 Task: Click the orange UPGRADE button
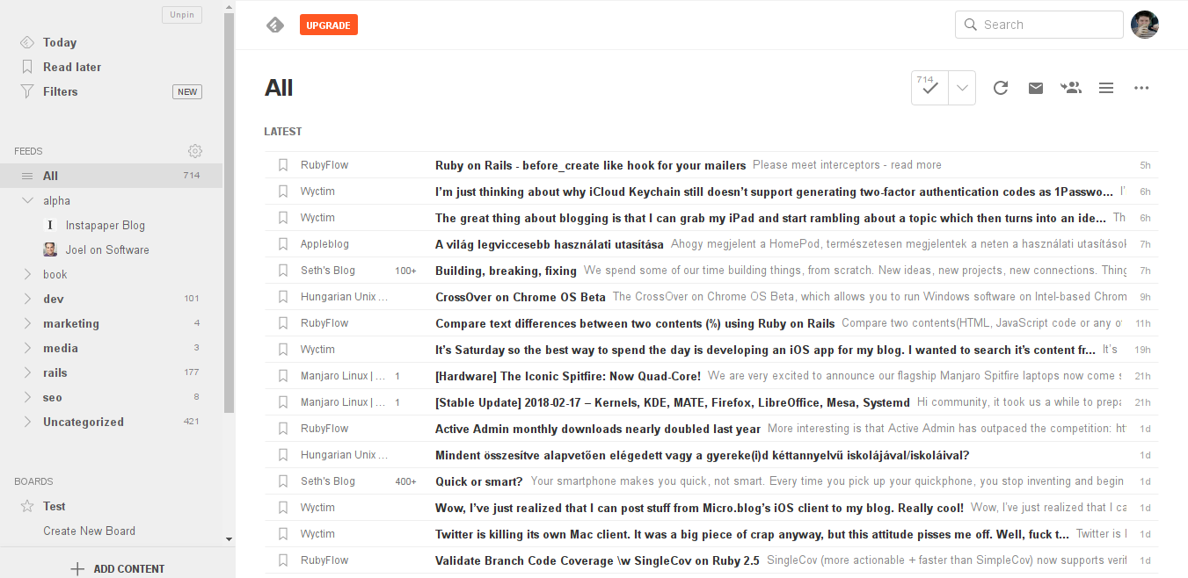pyautogui.click(x=329, y=25)
